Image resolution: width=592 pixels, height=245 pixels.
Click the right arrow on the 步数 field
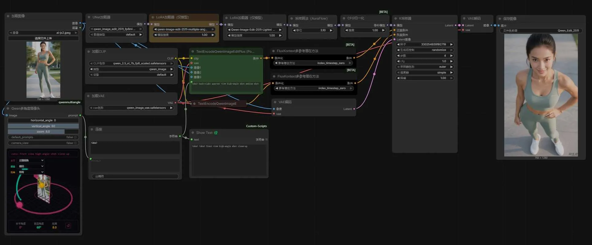pos(451,56)
